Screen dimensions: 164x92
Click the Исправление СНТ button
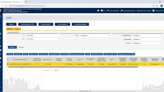coord(97,54)
